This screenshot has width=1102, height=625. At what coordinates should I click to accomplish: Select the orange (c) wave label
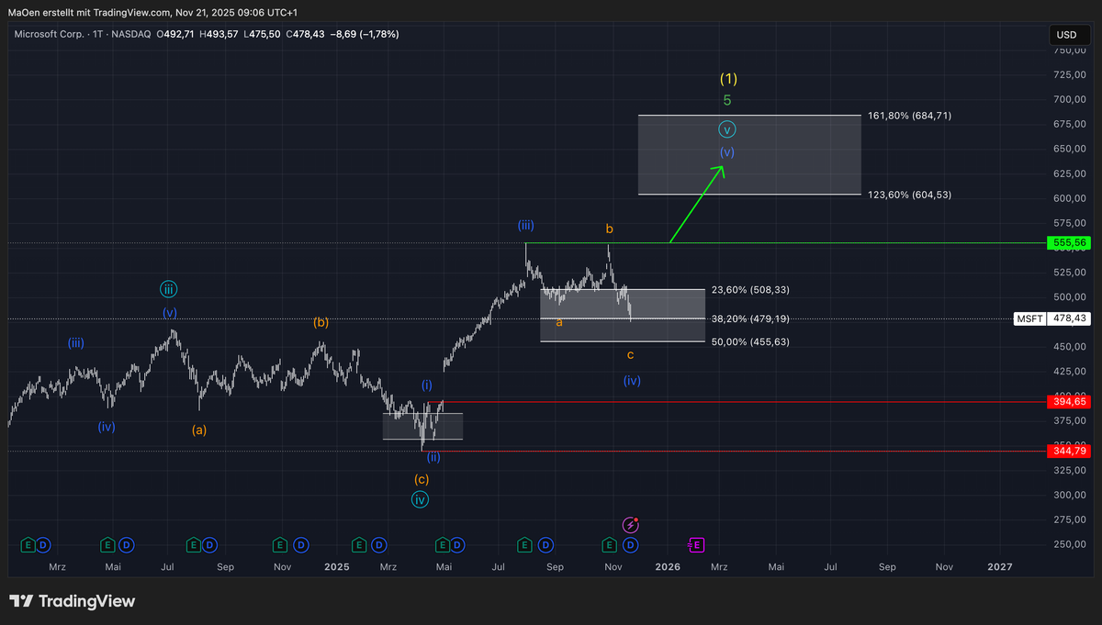pyautogui.click(x=421, y=479)
